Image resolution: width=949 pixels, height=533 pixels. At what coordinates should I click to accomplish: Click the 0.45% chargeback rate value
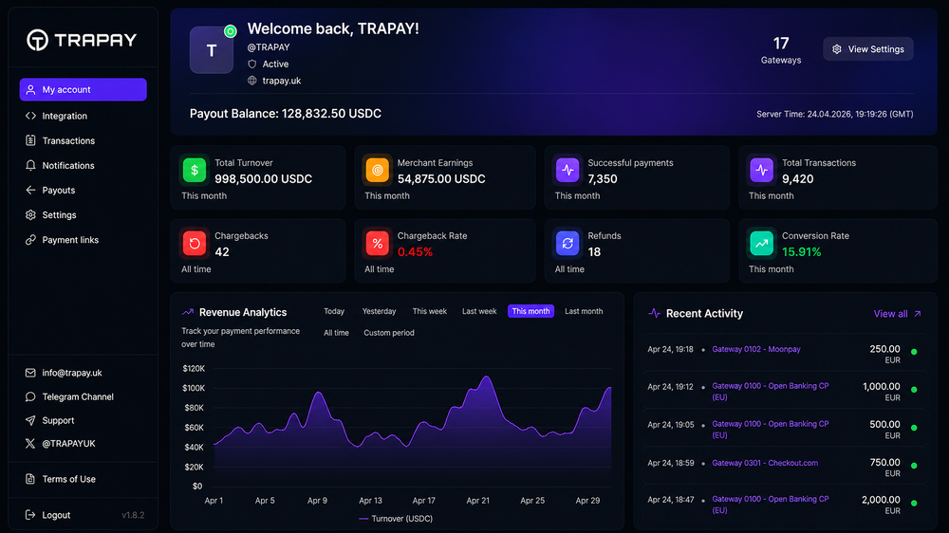[x=416, y=251]
